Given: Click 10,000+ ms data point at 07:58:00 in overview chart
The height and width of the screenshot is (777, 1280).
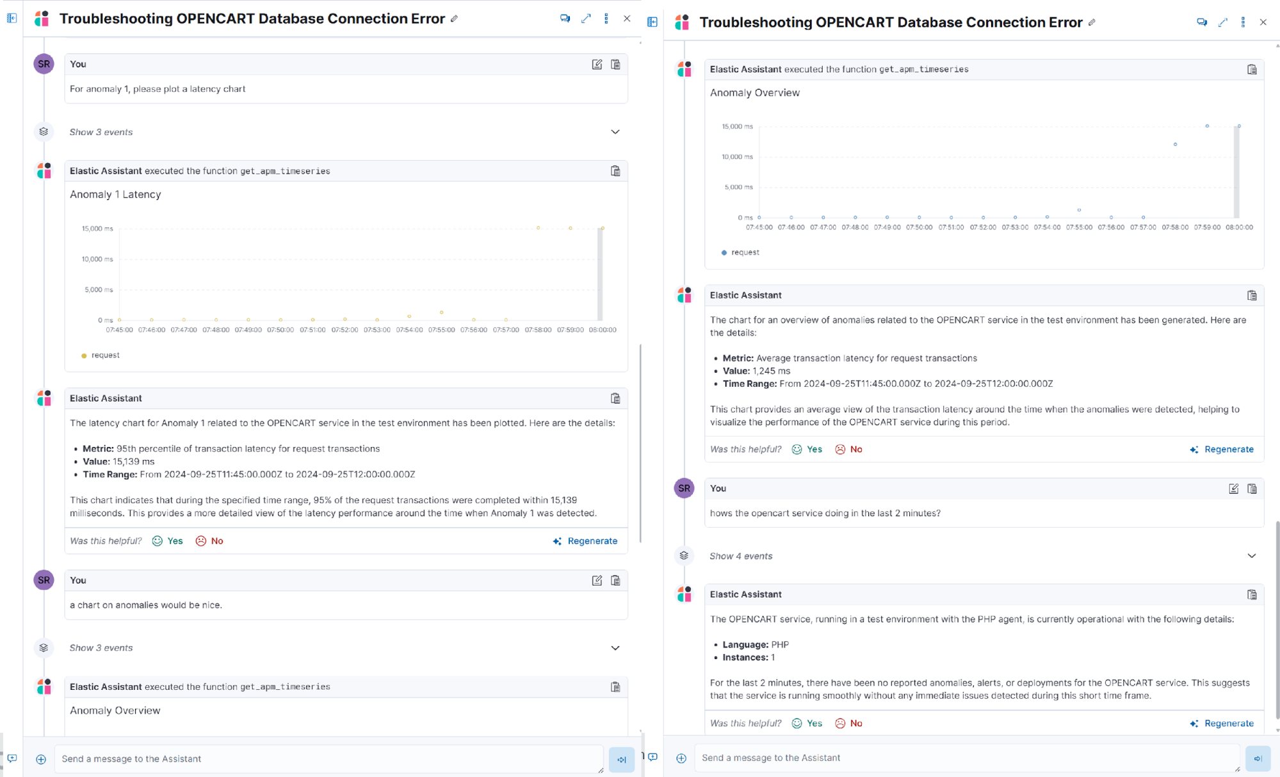Looking at the screenshot, I should 1176,145.
